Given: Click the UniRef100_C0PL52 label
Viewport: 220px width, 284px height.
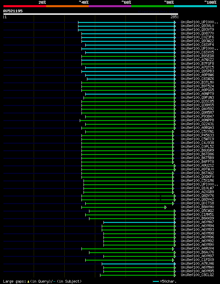Looking at the screenshot, I should coord(197,146).
